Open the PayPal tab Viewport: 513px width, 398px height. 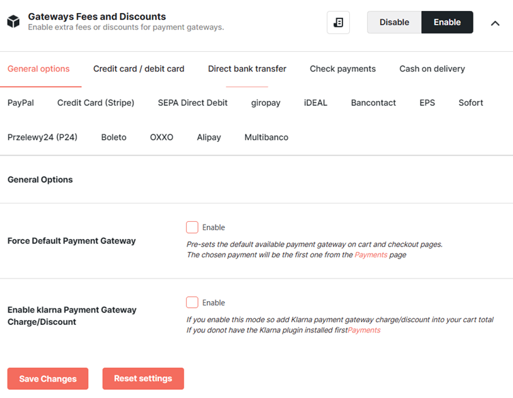coord(20,103)
